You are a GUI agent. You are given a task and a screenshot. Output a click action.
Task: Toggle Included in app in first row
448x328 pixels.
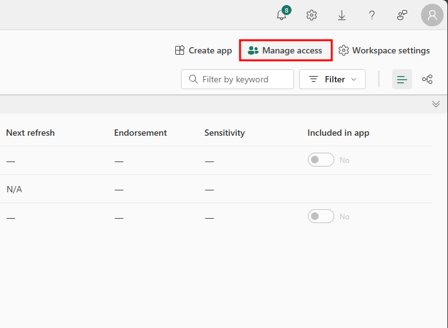(321, 160)
